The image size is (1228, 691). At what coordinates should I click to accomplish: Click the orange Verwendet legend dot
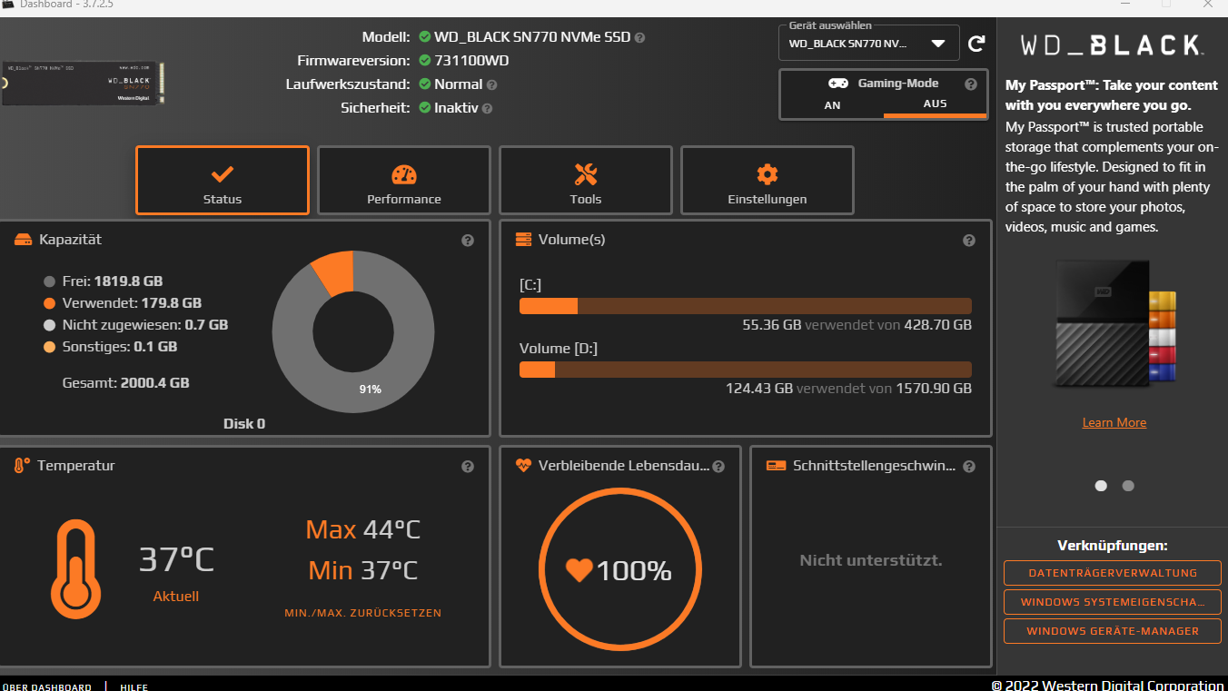pos(50,303)
